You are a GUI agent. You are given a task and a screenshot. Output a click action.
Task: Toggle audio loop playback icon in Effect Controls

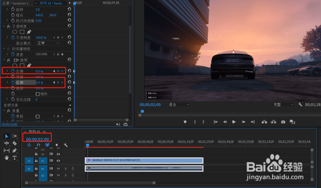click(118, 124)
